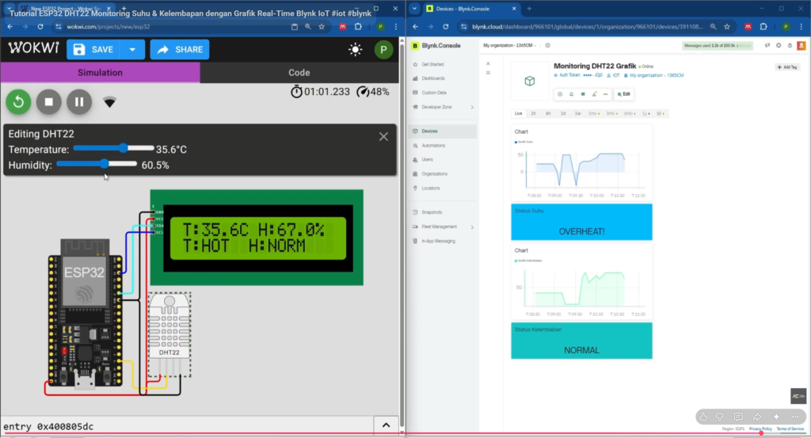
Task: Click the video share arrow icon
Action: tap(756, 417)
